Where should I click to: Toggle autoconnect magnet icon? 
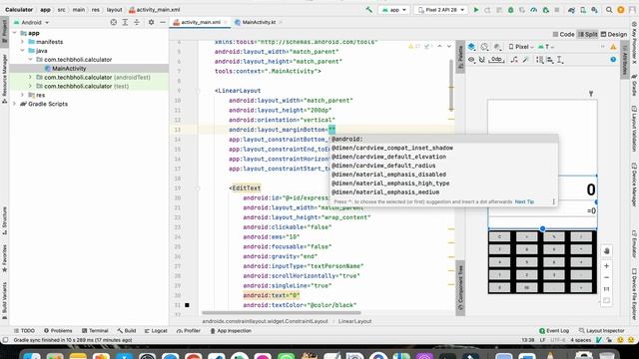tap(481, 60)
